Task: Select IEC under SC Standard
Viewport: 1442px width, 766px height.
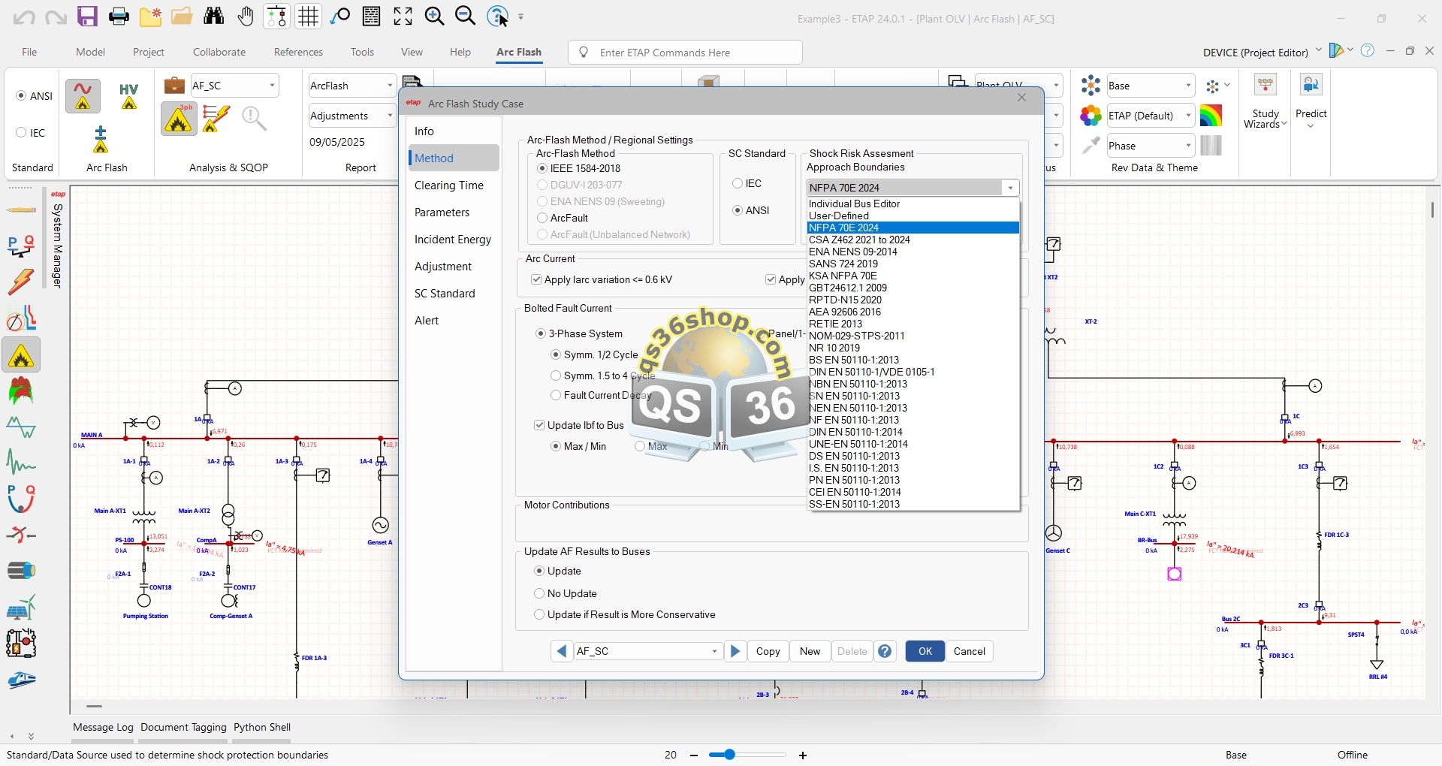Action: pyautogui.click(x=738, y=184)
